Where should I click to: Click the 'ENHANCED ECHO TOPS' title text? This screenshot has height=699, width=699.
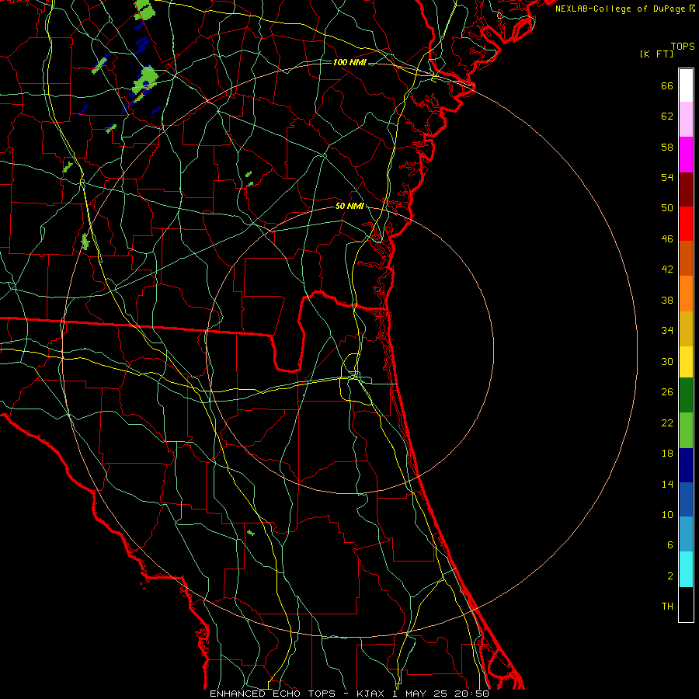[x=273, y=694]
